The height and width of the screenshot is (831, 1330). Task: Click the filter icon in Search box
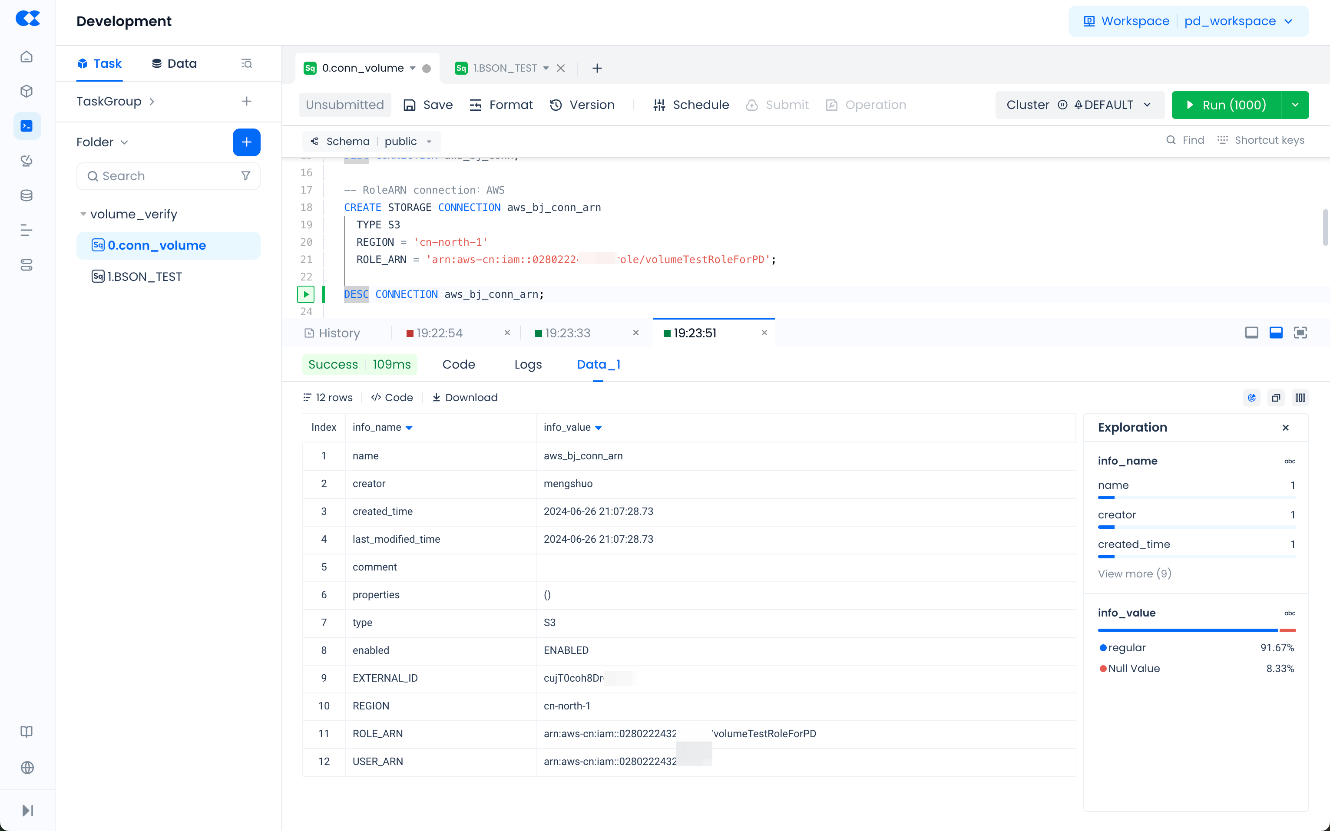(246, 176)
